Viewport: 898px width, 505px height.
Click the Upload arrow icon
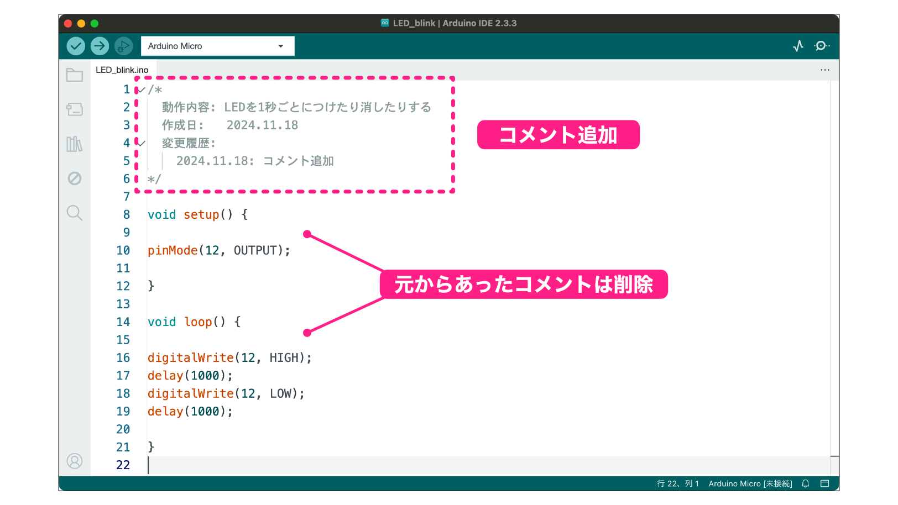pos(100,46)
